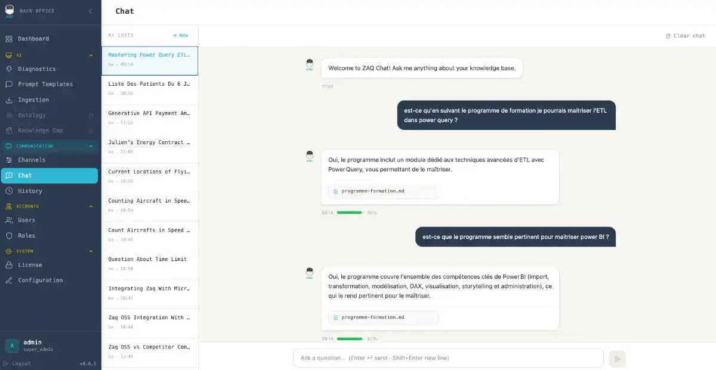716x370 pixels.
Task: Open Diagnostics via its compass icon
Action: tap(9, 69)
